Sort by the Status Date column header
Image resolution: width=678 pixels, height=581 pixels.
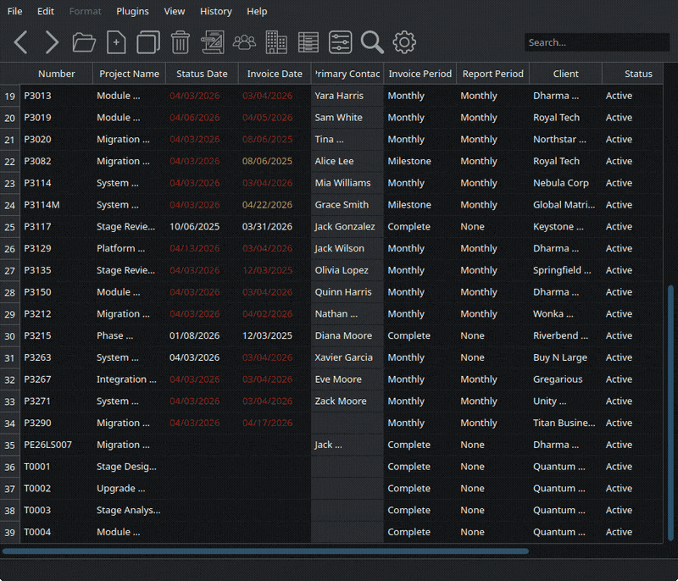[x=202, y=74]
